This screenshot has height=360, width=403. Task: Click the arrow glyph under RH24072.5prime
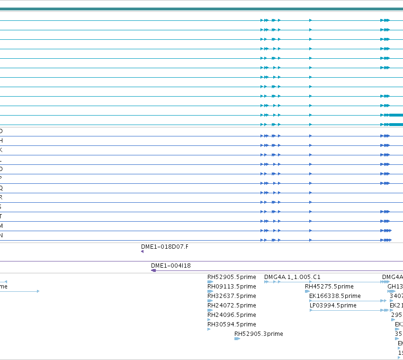tap(210, 310)
